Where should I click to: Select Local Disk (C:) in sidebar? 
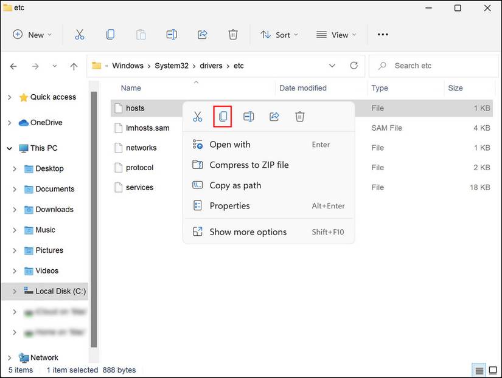click(x=60, y=291)
